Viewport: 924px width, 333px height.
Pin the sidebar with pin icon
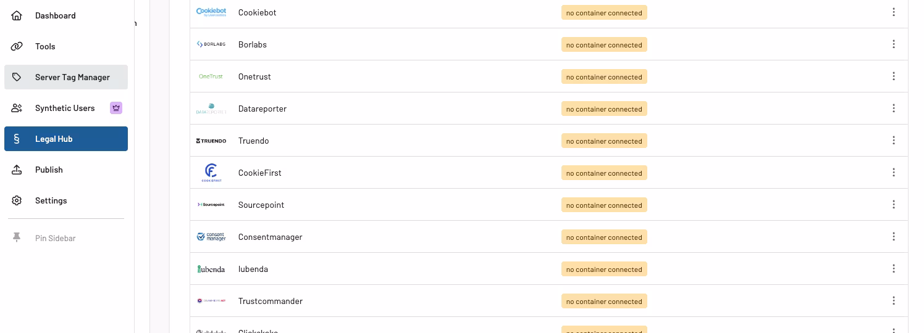[17, 238]
